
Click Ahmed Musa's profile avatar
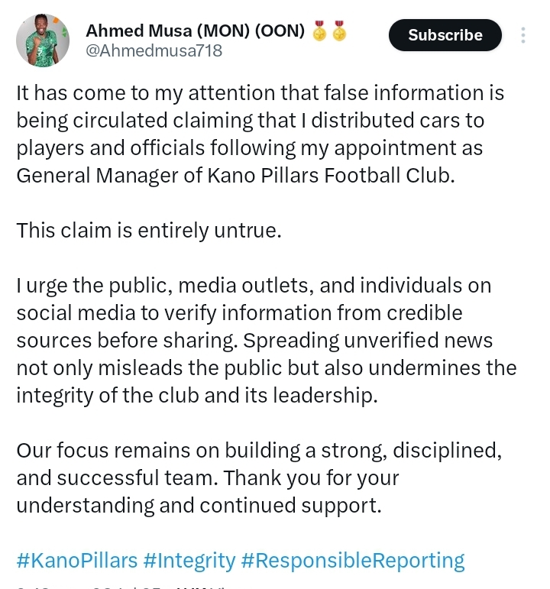(x=43, y=40)
